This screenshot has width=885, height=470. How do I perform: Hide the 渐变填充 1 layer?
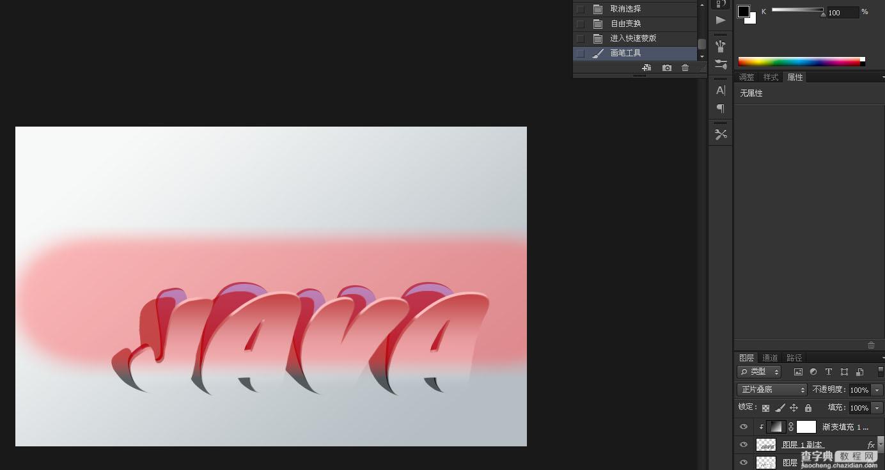pyautogui.click(x=743, y=427)
